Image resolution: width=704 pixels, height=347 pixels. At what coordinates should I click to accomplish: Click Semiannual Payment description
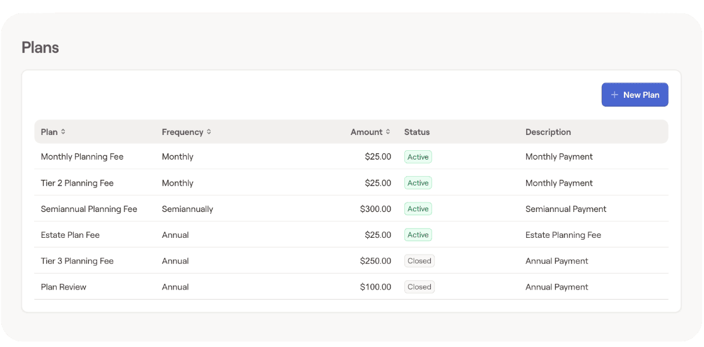tap(566, 209)
